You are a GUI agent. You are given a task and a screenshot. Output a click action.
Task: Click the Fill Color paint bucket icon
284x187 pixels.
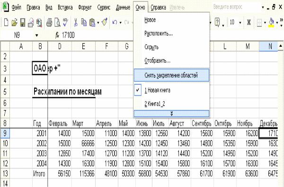(x=271, y=23)
